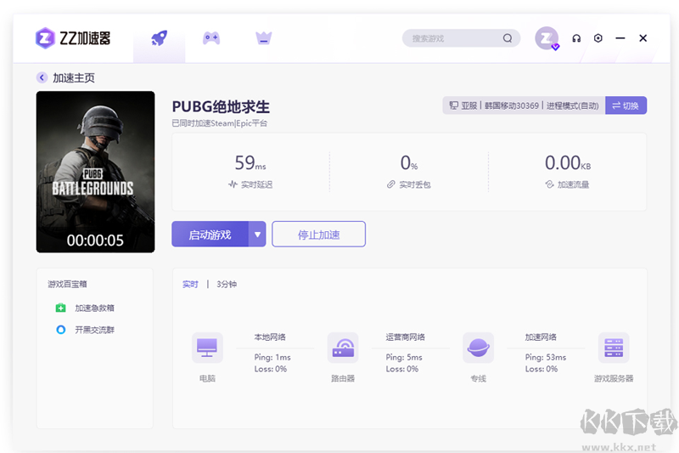This screenshot has width=679, height=453.
Task: Click the PUBG Battlegrounds cover image
Action: pos(95,172)
